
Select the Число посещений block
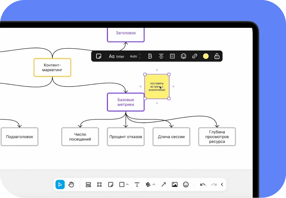[80, 137]
